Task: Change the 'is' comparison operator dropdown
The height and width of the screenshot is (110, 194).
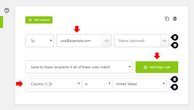Action: pos(97,84)
